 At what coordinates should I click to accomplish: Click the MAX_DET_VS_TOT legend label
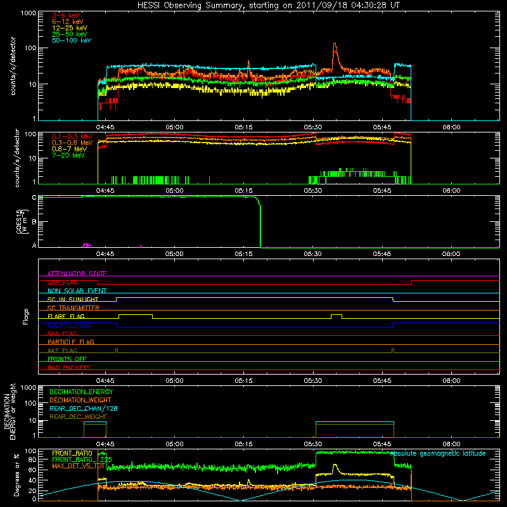click(78, 466)
